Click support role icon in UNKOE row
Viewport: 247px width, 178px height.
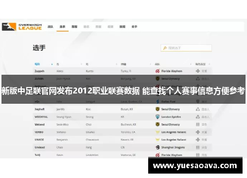coord(198,140)
